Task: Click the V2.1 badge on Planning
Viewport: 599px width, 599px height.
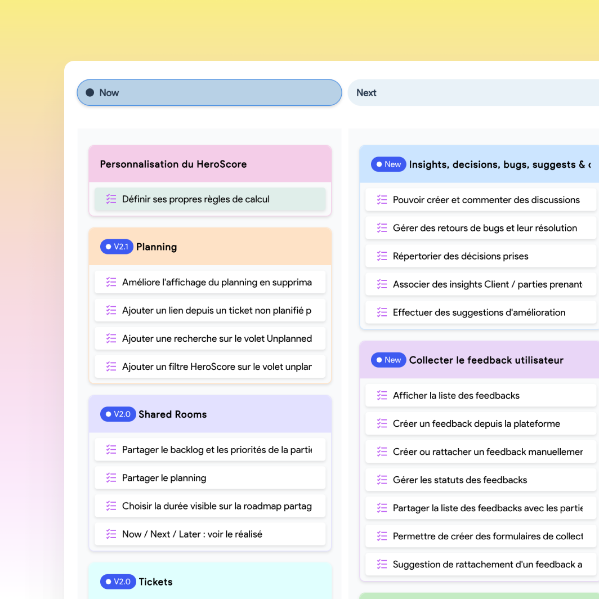Action: 117,247
